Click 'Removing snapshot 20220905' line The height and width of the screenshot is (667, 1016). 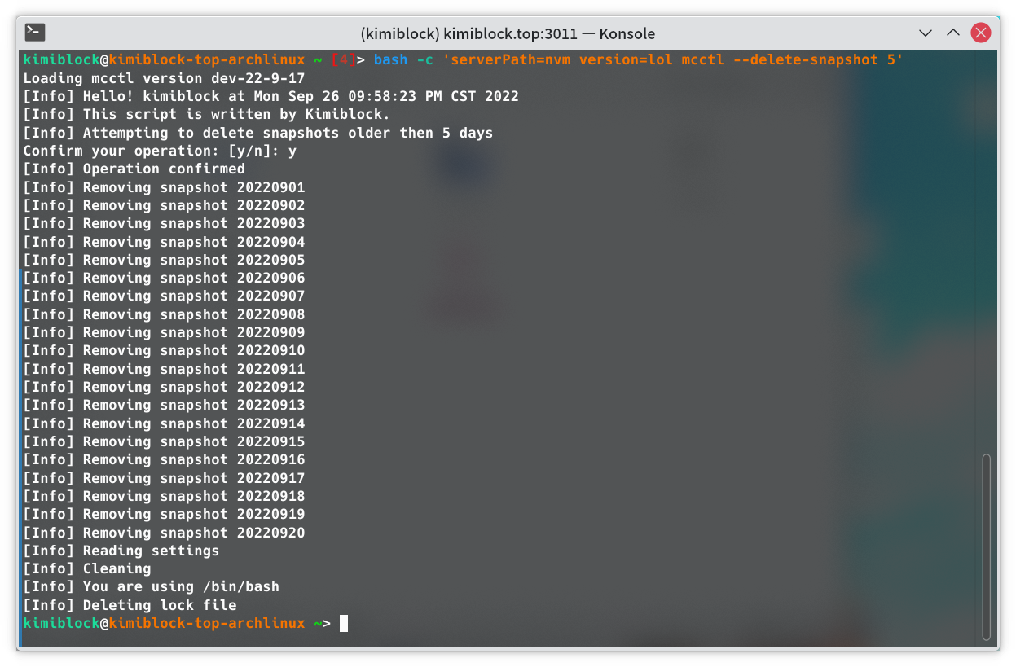(164, 260)
